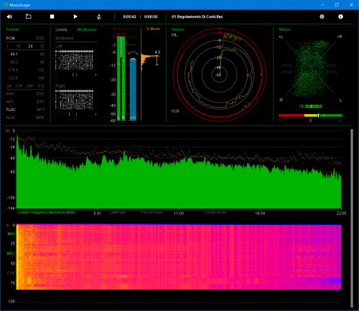Select the BRY spectrogram color label
359x311 pixels.
click(x=11, y=254)
